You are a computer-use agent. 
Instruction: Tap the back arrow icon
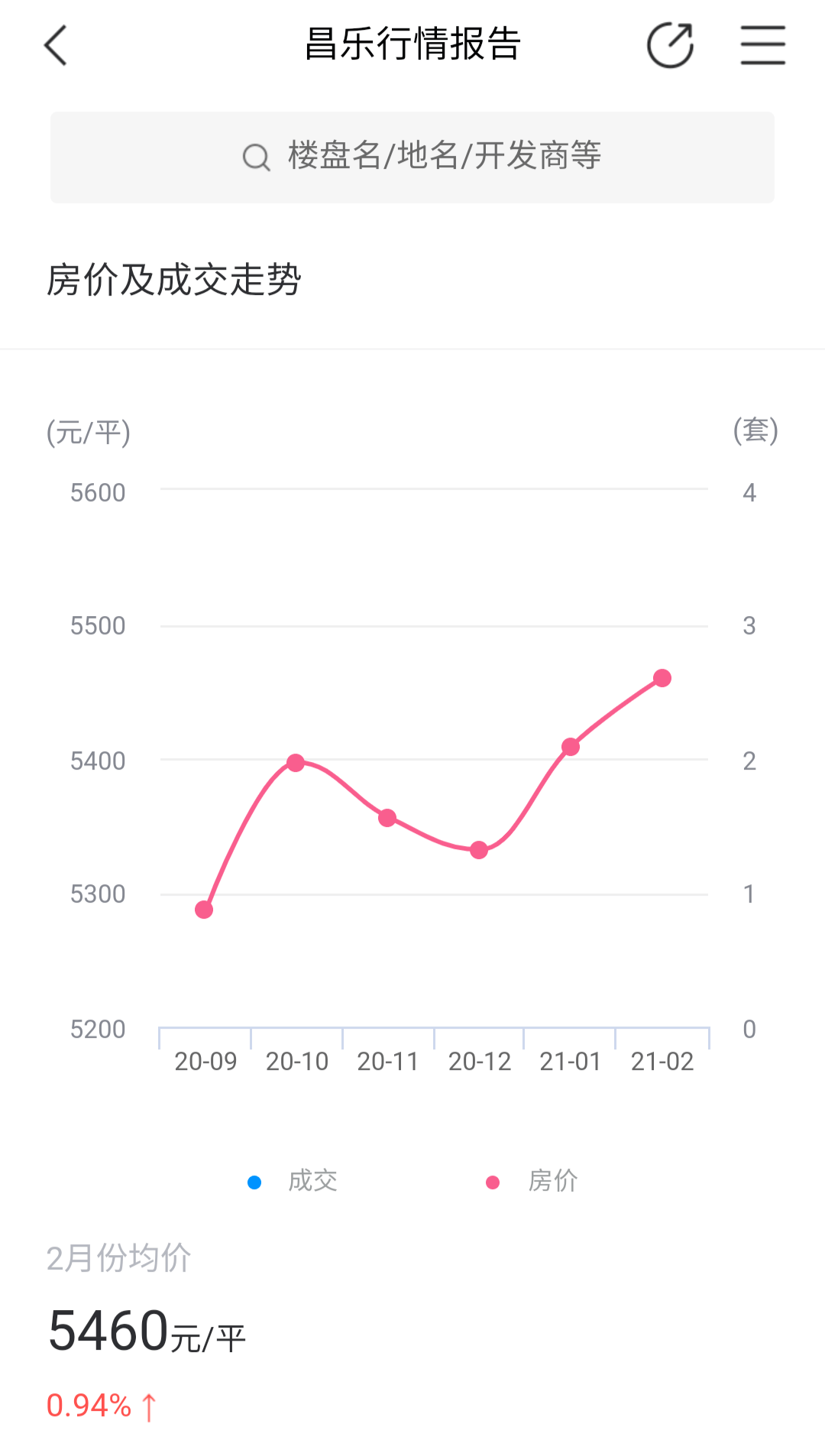point(56,45)
